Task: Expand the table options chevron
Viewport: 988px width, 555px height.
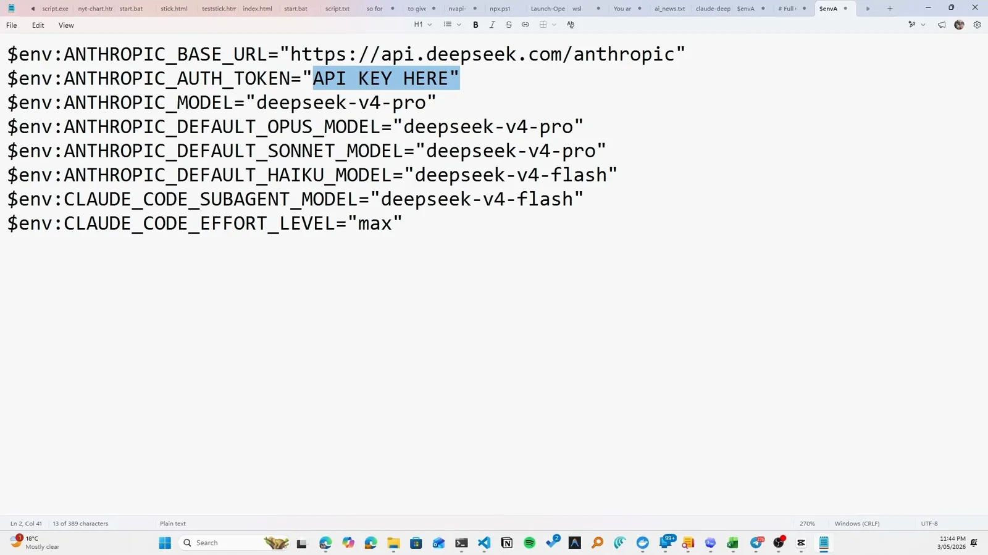Action: (554, 25)
